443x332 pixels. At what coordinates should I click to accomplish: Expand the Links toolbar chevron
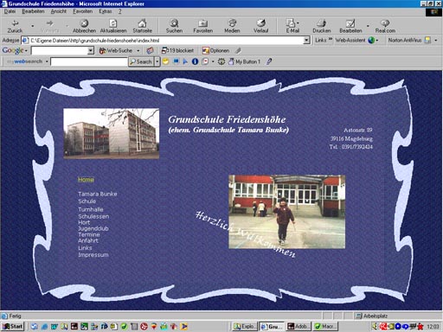click(331, 39)
